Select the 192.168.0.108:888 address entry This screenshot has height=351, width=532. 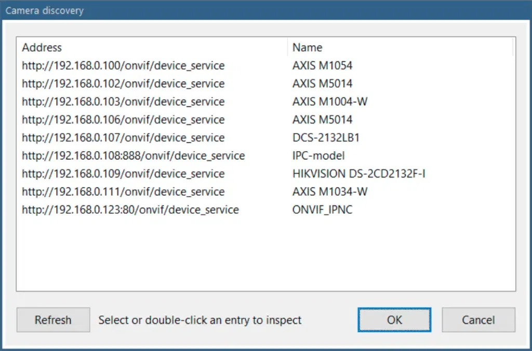pyautogui.click(x=133, y=156)
